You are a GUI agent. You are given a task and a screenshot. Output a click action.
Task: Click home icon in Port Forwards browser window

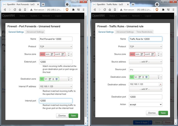point(20,10)
